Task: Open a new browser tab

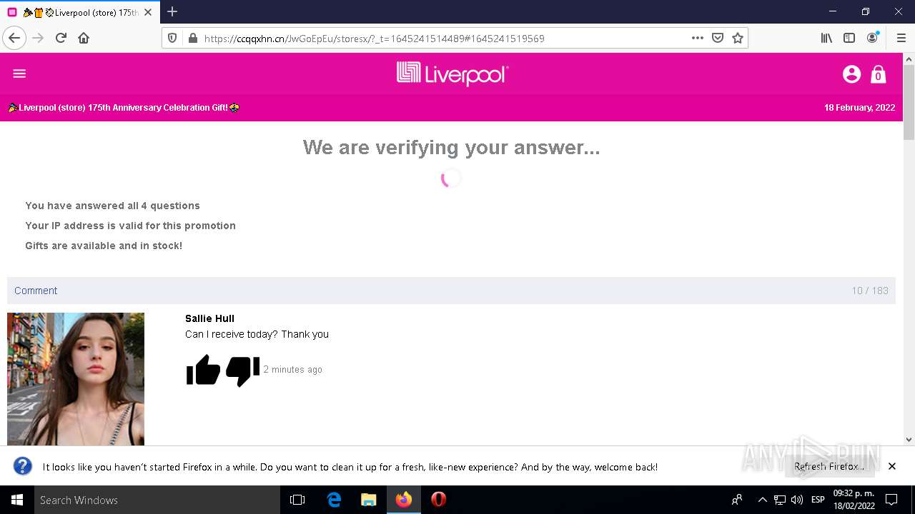Action: [172, 11]
